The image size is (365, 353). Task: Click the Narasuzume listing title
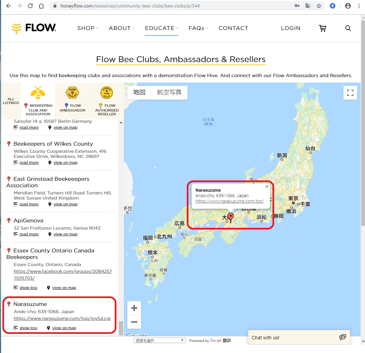point(30,304)
